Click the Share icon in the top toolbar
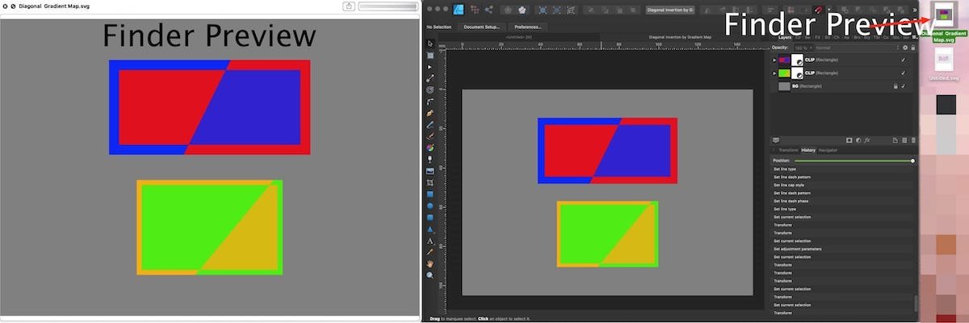 [489, 10]
